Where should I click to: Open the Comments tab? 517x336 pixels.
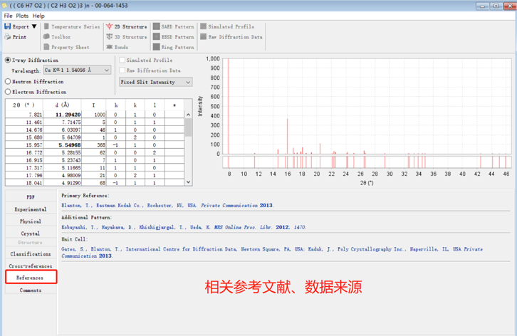(30, 290)
